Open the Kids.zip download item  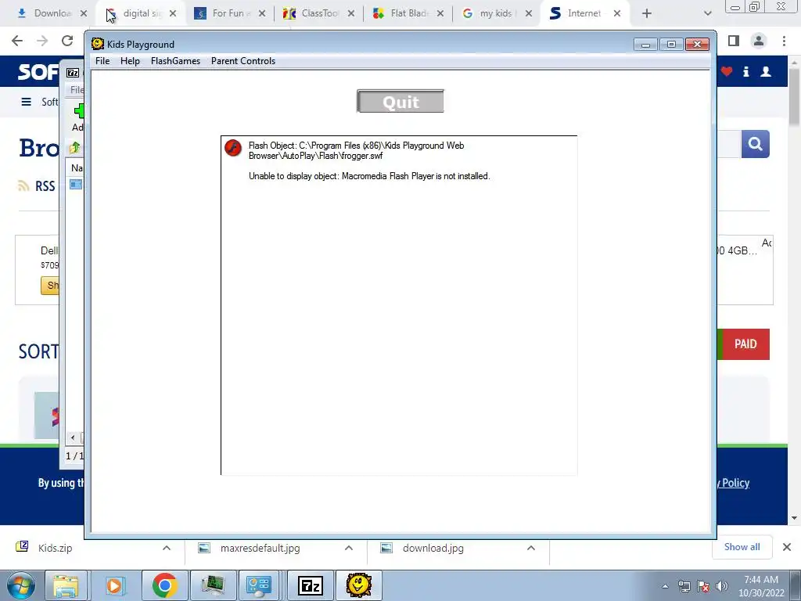coord(55,548)
